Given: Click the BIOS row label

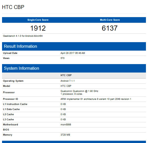Looking at the screenshot, I should (6, 130).
